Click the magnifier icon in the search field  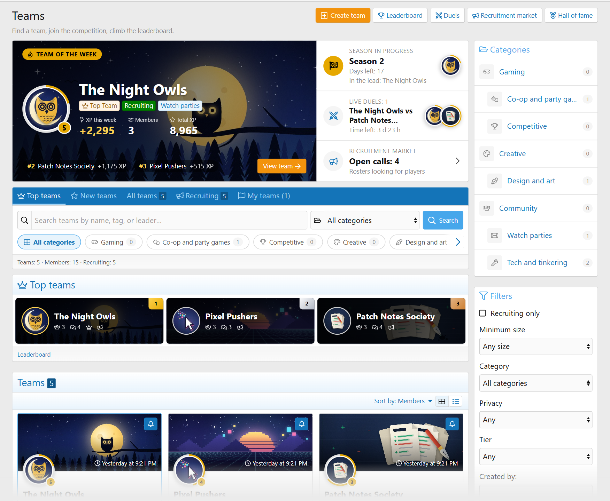(25, 220)
